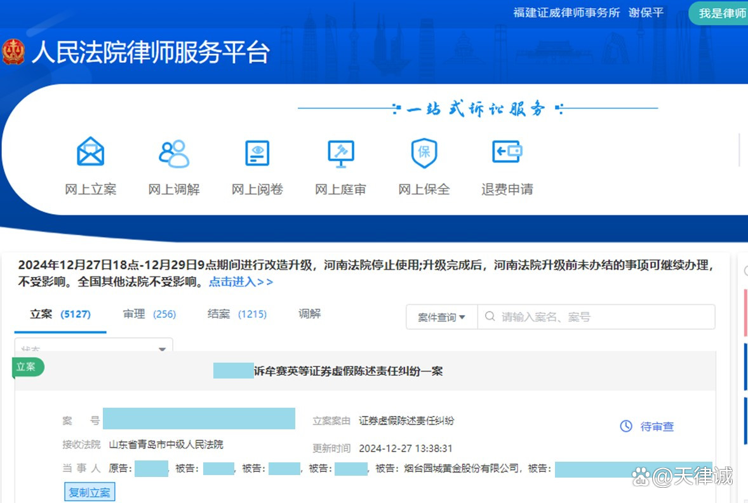Open the 结案 (1215) tab
This screenshot has width=748, height=503.
[x=237, y=314]
